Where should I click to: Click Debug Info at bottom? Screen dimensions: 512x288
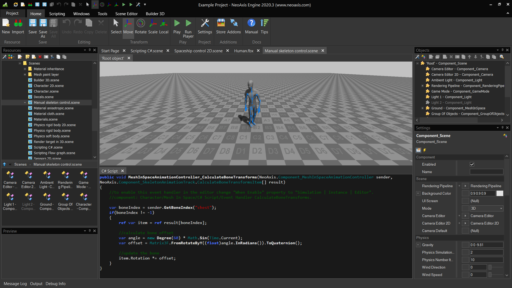55,284
